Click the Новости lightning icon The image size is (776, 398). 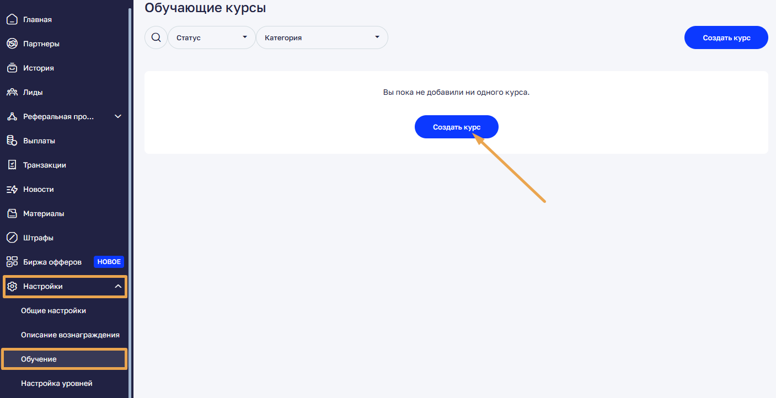pos(12,190)
